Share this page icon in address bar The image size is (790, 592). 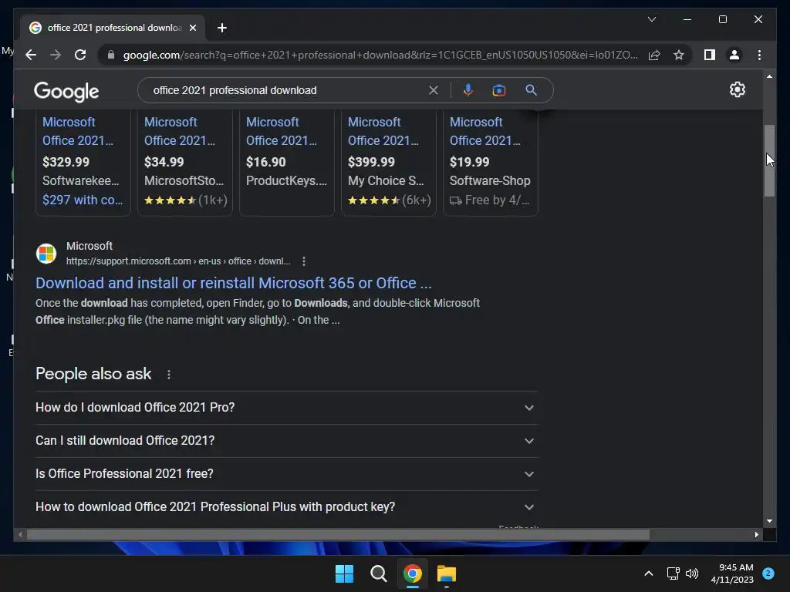654,55
